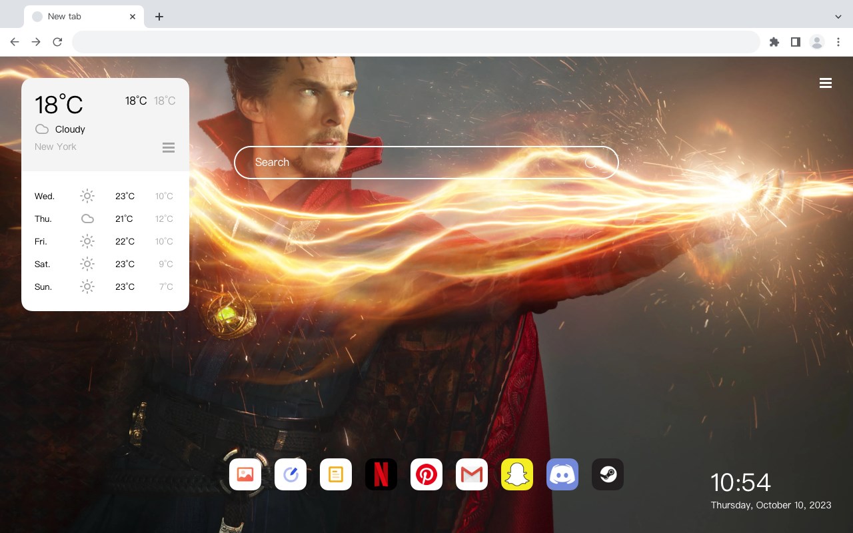Focus the browser address bar

tap(416, 42)
